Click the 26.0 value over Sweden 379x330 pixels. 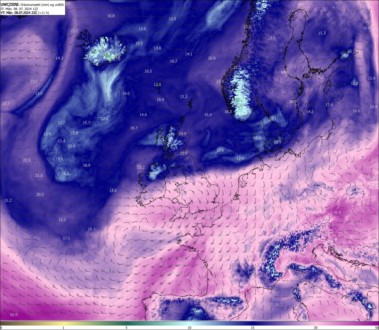point(293,102)
